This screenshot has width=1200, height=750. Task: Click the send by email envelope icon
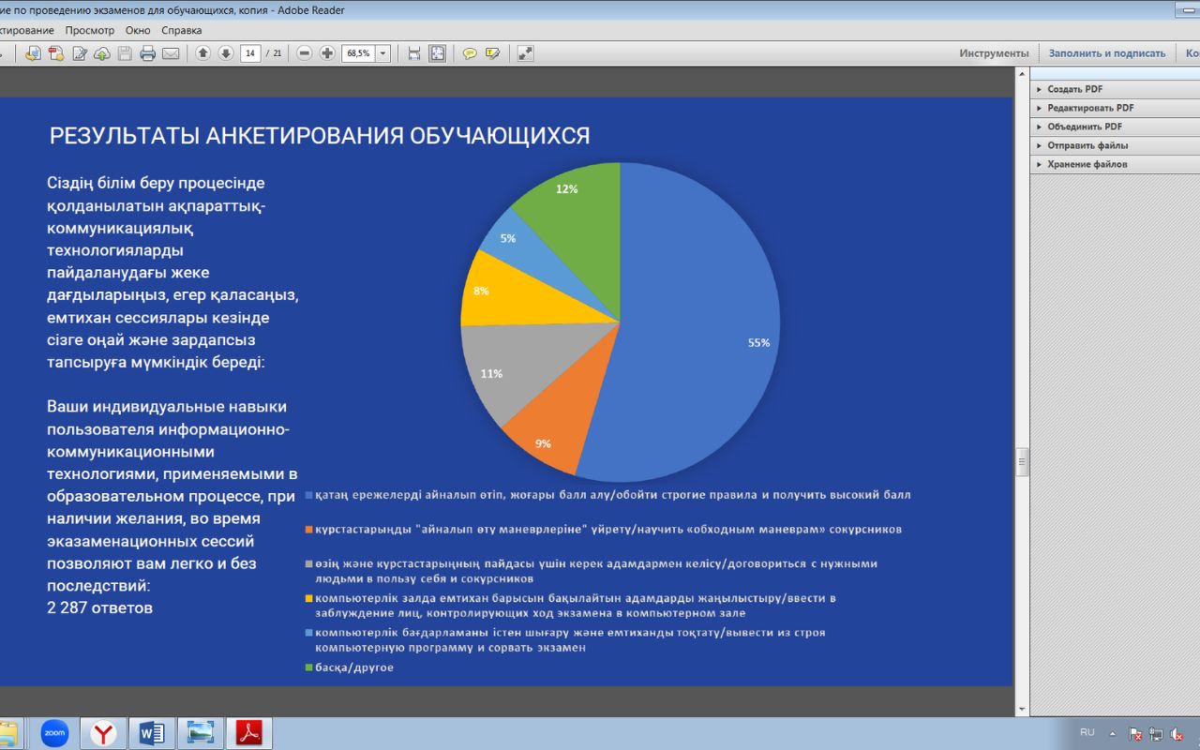pyautogui.click(x=171, y=53)
